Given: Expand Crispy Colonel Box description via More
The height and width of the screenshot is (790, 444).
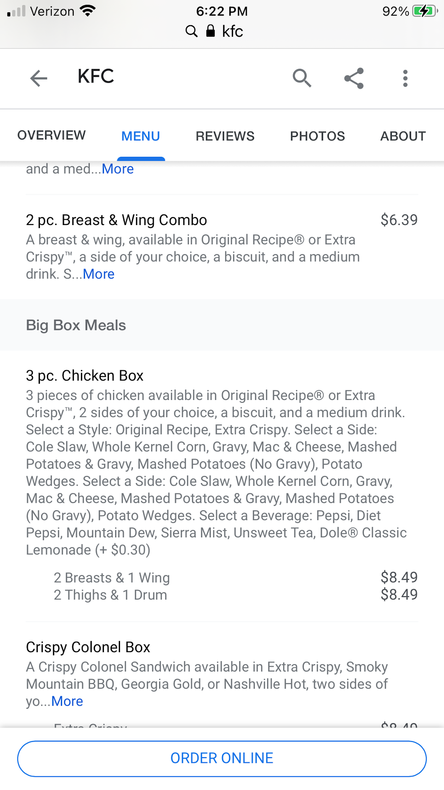Looking at the screenshot, I should [x=67, y=701].
